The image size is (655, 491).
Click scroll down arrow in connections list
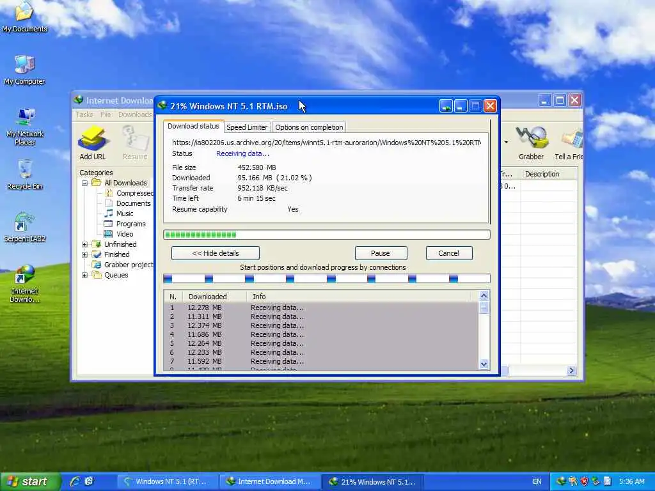click(x=484, y=364)
